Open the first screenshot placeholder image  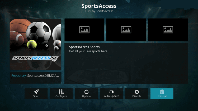pyautogui.click(x=84, y=30)
